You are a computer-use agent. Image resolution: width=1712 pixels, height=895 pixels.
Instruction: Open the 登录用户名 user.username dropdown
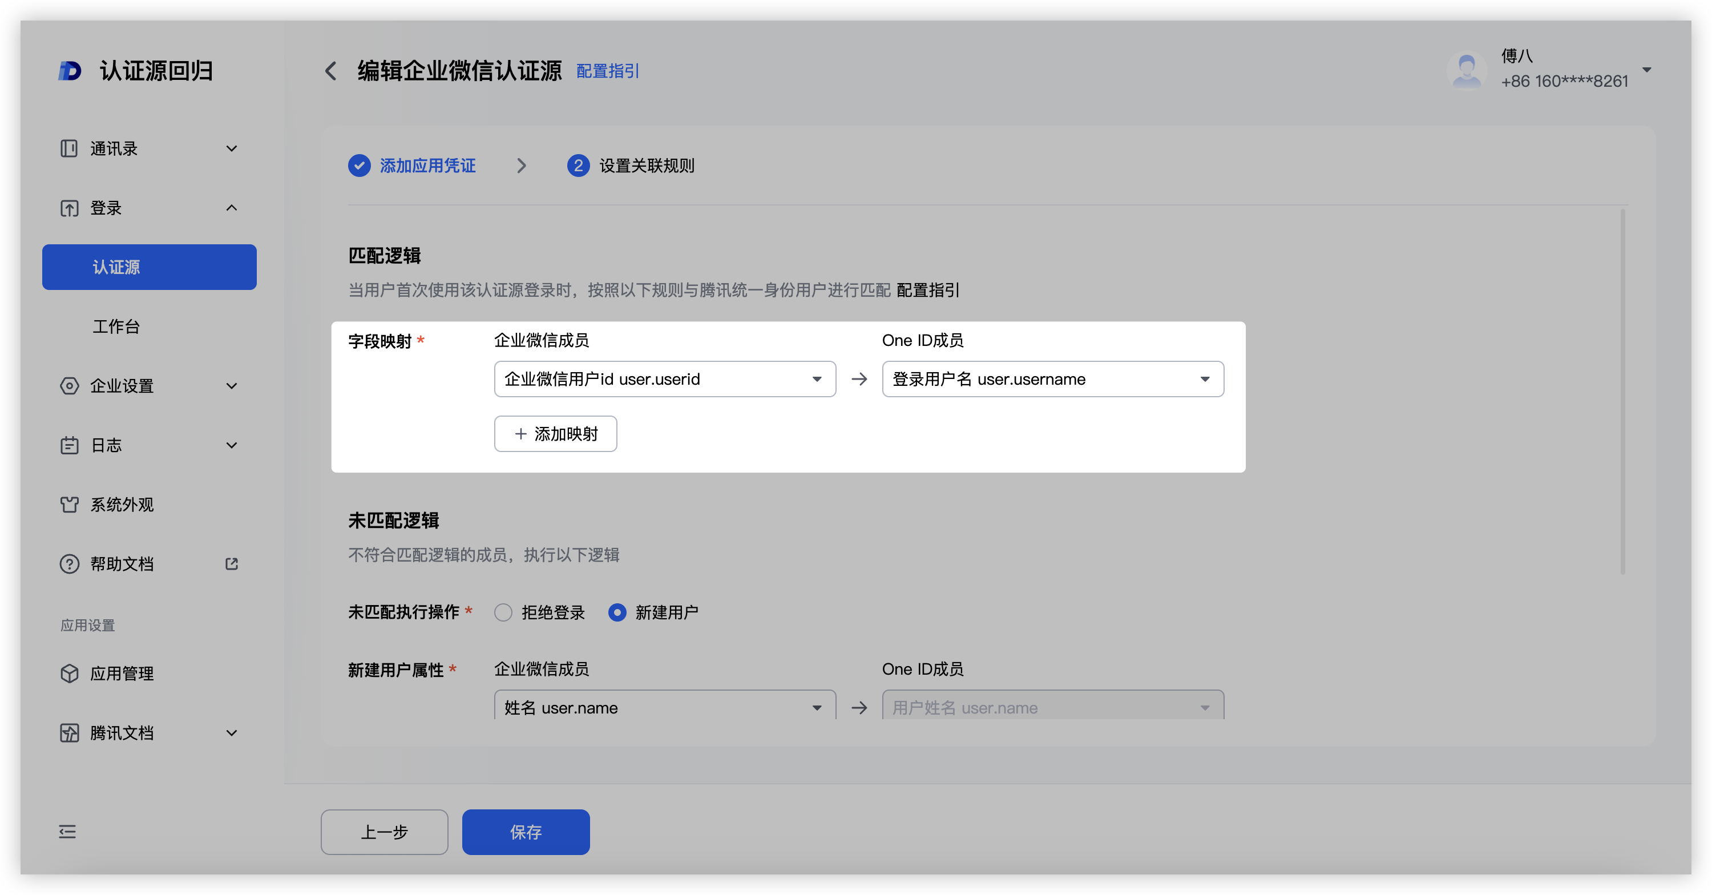(1052, 379)
